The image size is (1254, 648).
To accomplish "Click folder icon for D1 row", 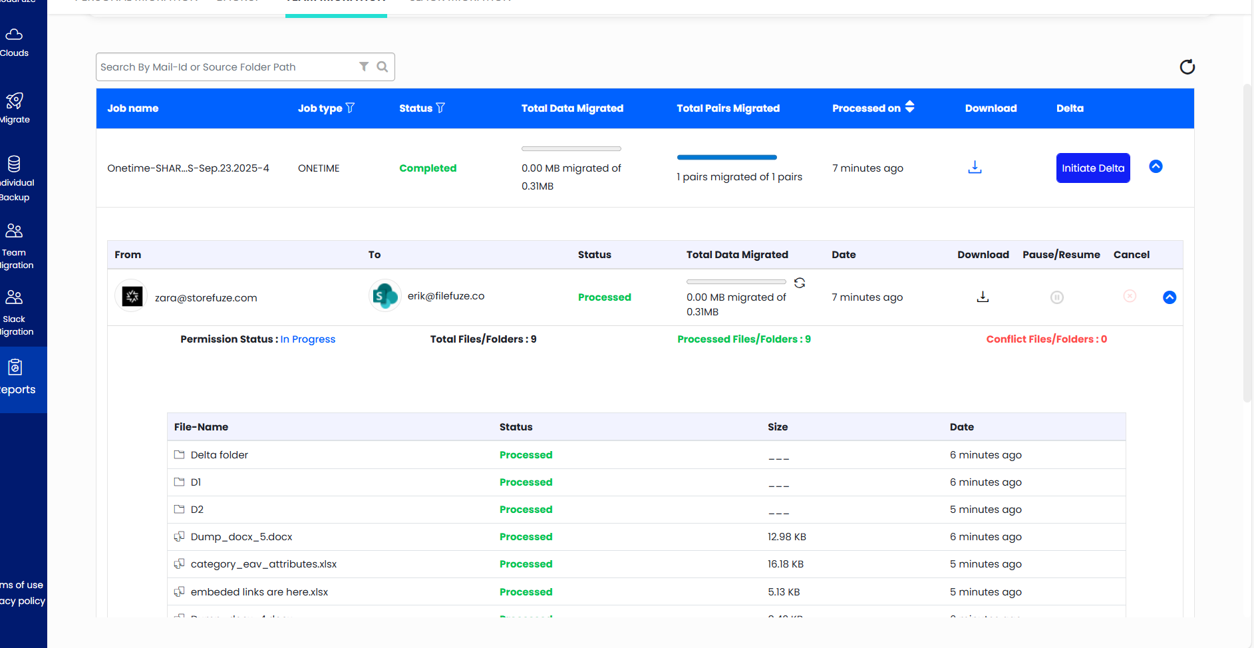I will 179,482.
